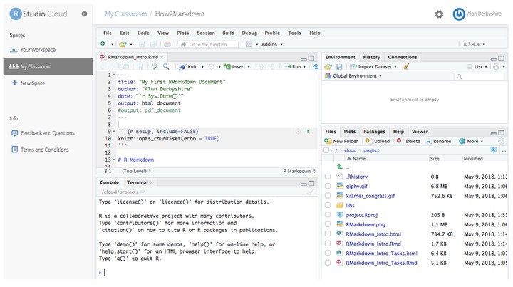
Task: Click the Upload button in Files pane
Action: click(x=377, y=141)
